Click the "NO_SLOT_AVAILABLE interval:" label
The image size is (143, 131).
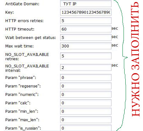27,68
